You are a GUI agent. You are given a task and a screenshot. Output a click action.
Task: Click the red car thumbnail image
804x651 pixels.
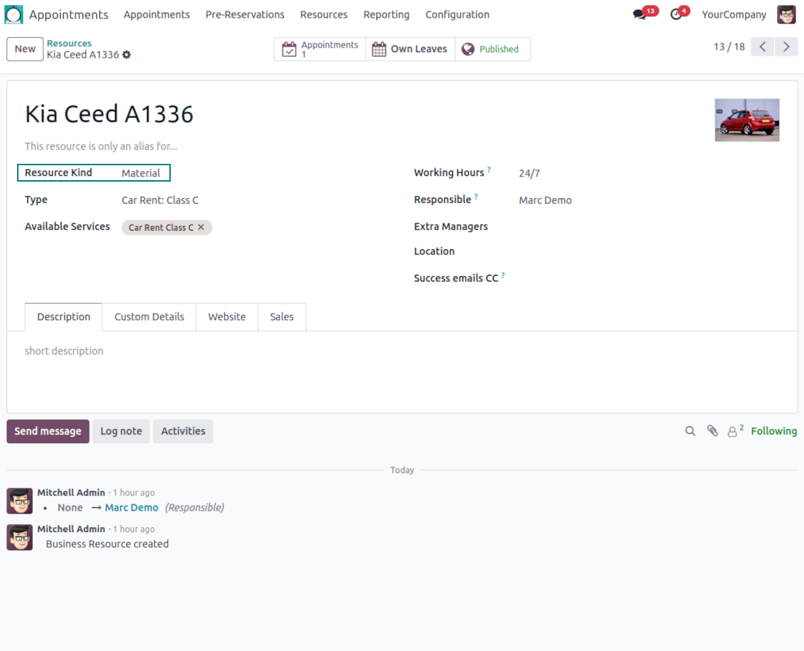pos(746,120)
